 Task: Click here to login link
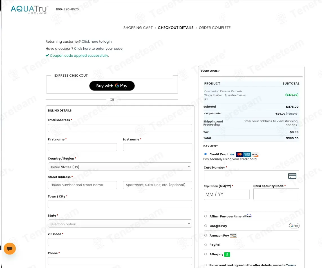97,42
